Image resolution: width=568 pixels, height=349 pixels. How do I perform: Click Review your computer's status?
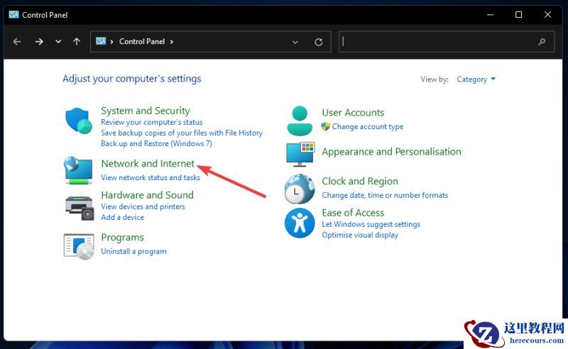tap(152, 122)
